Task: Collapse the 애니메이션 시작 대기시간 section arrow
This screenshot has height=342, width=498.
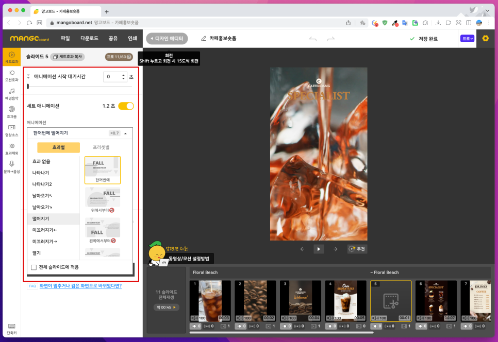Action: 28,76
